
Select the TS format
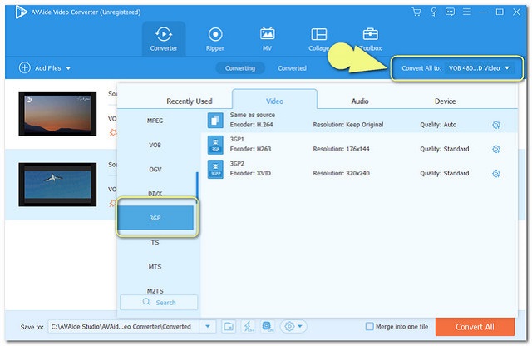(x=155, y=242)
